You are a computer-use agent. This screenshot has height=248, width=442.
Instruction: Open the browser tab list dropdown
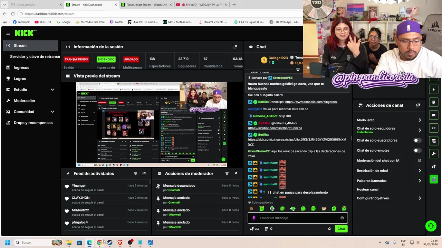coord(4,5)
